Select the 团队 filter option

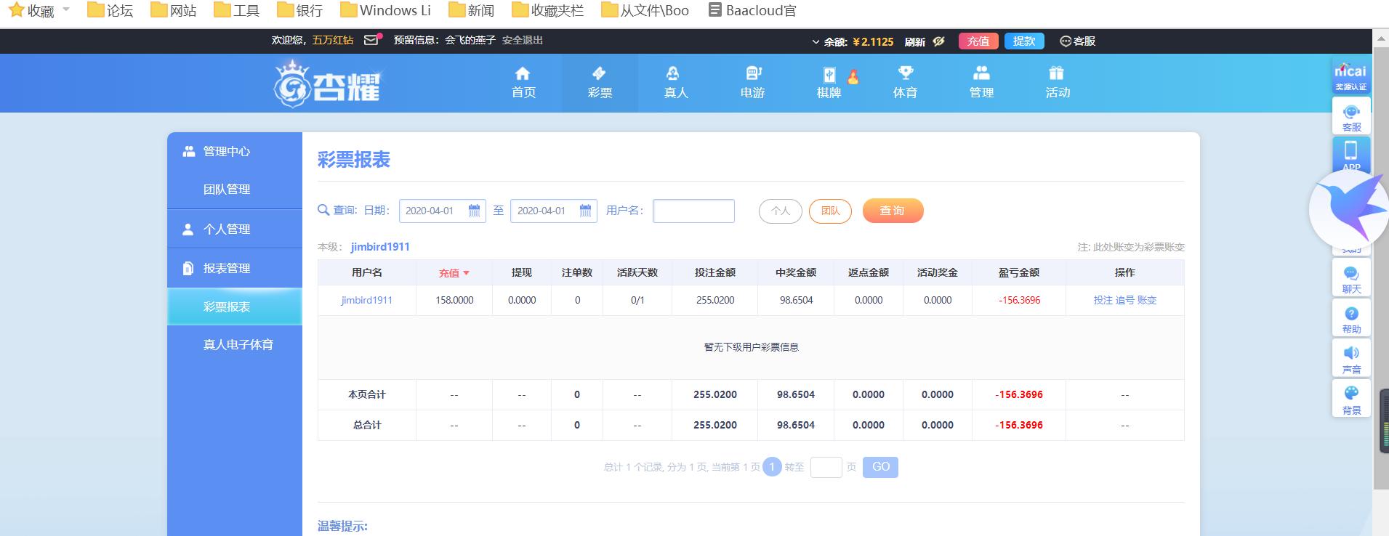coord(830,211)
